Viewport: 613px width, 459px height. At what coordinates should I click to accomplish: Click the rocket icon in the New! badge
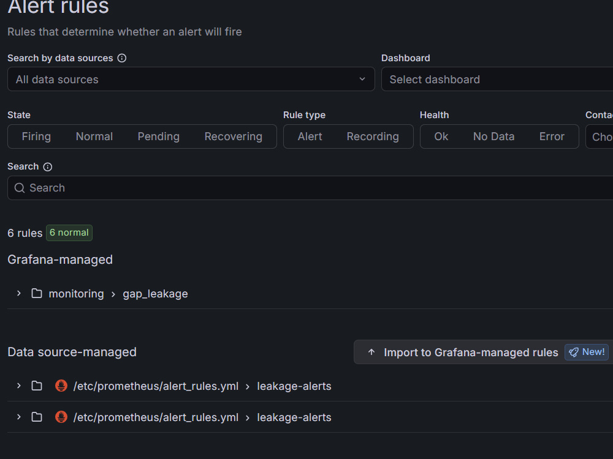(574, 353)
